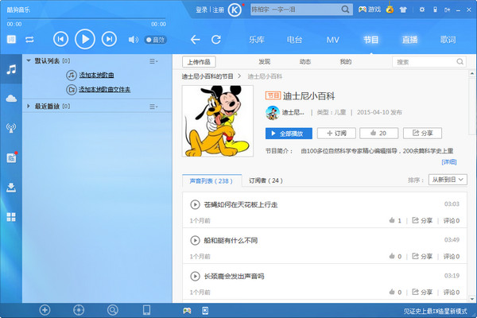Mute the volume speaker icon
Screen dimensions: 477x318
pos(133,40)
